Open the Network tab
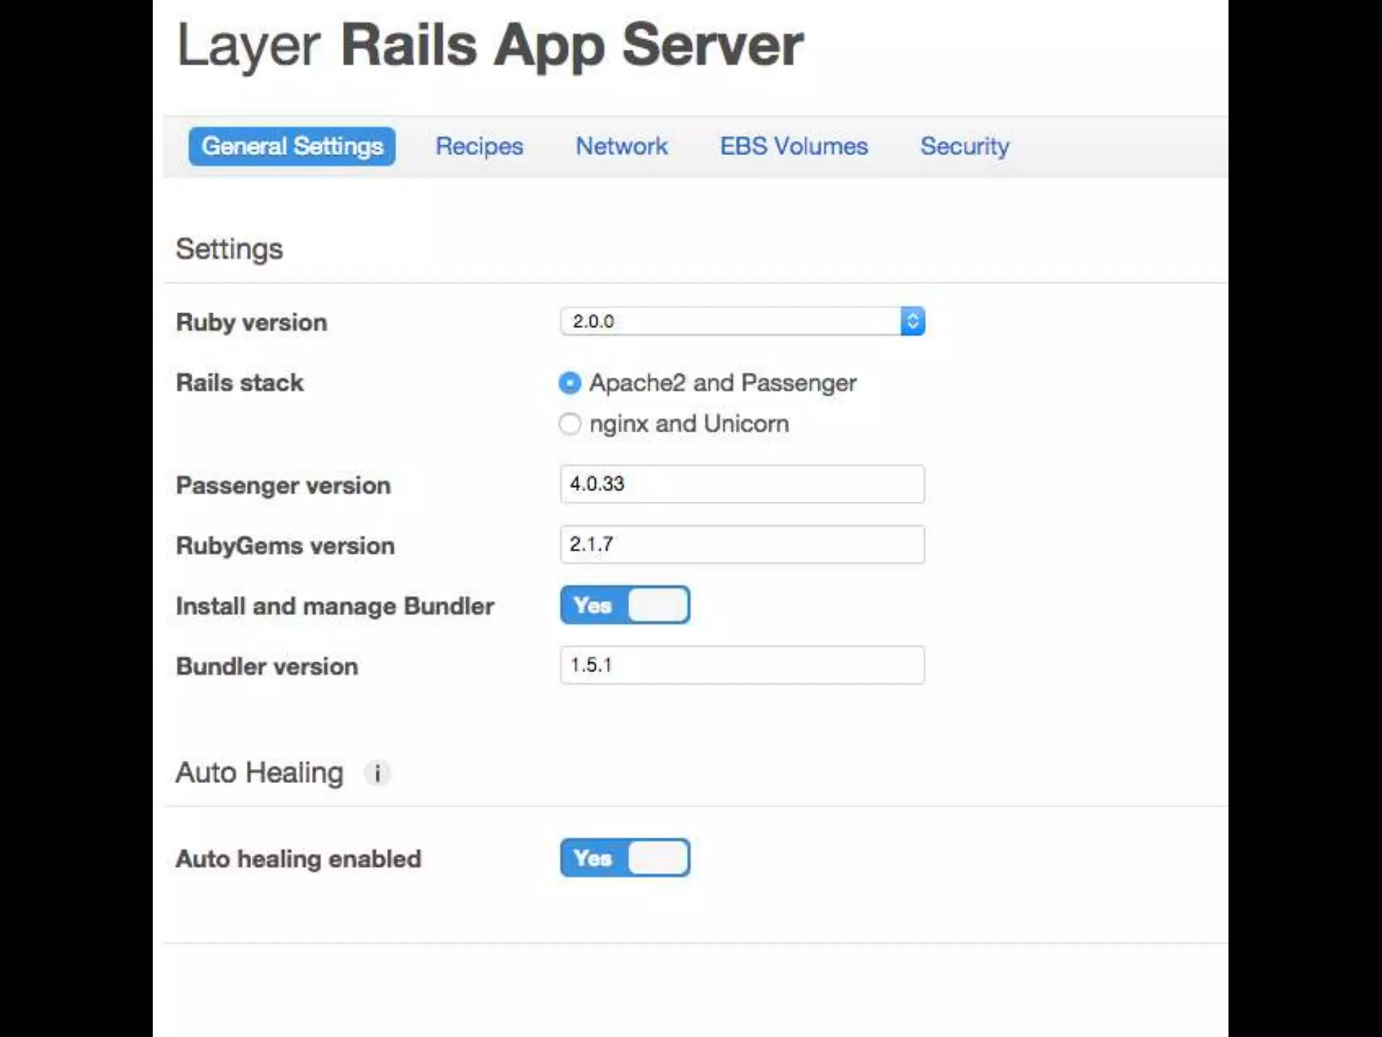This screenshot has height=1037, width=1382. point(621,147)
